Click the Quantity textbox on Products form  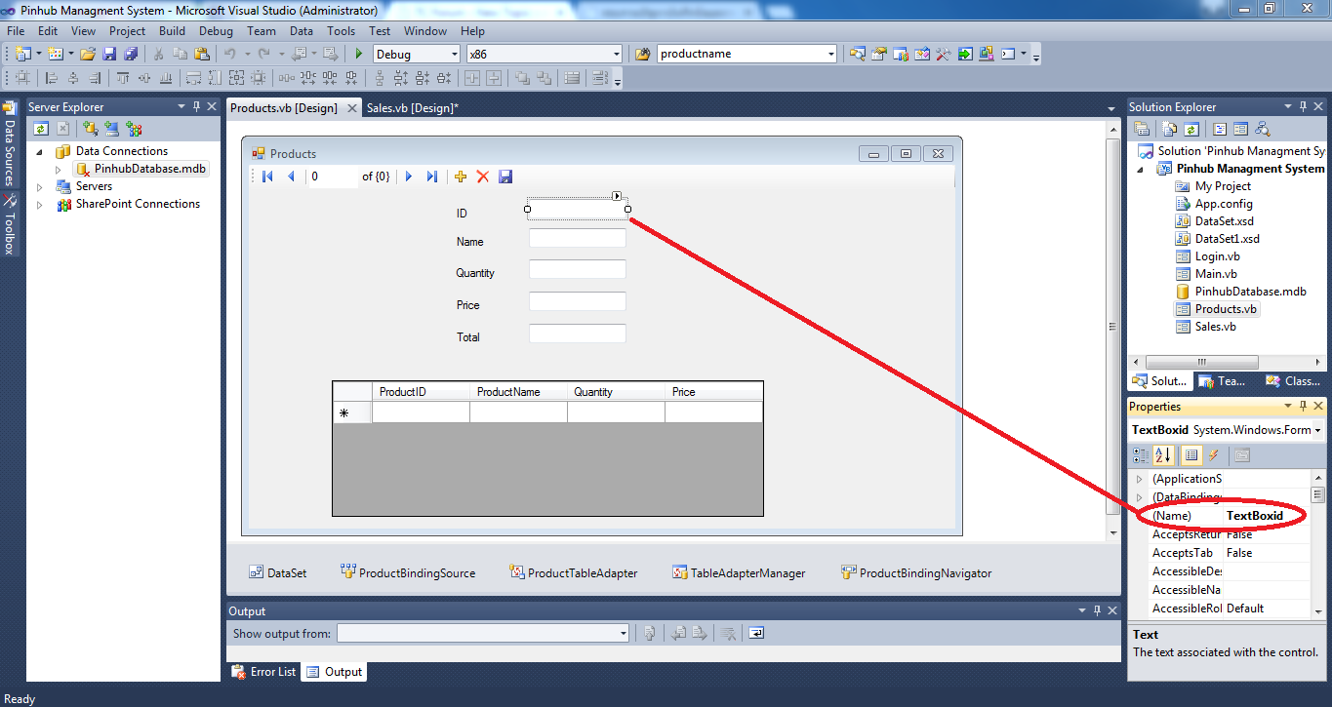pyautogui.click(x=578, y=270)
